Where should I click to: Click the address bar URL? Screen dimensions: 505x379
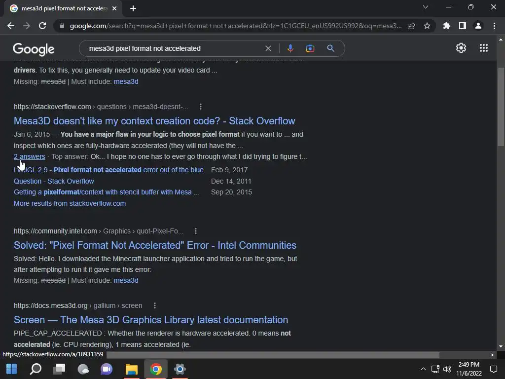[235, 26]
